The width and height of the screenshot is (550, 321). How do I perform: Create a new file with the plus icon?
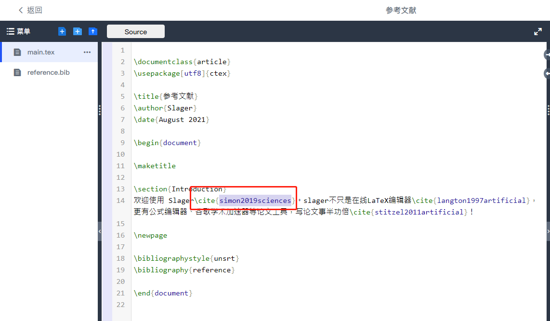click(x=62, y=31)
